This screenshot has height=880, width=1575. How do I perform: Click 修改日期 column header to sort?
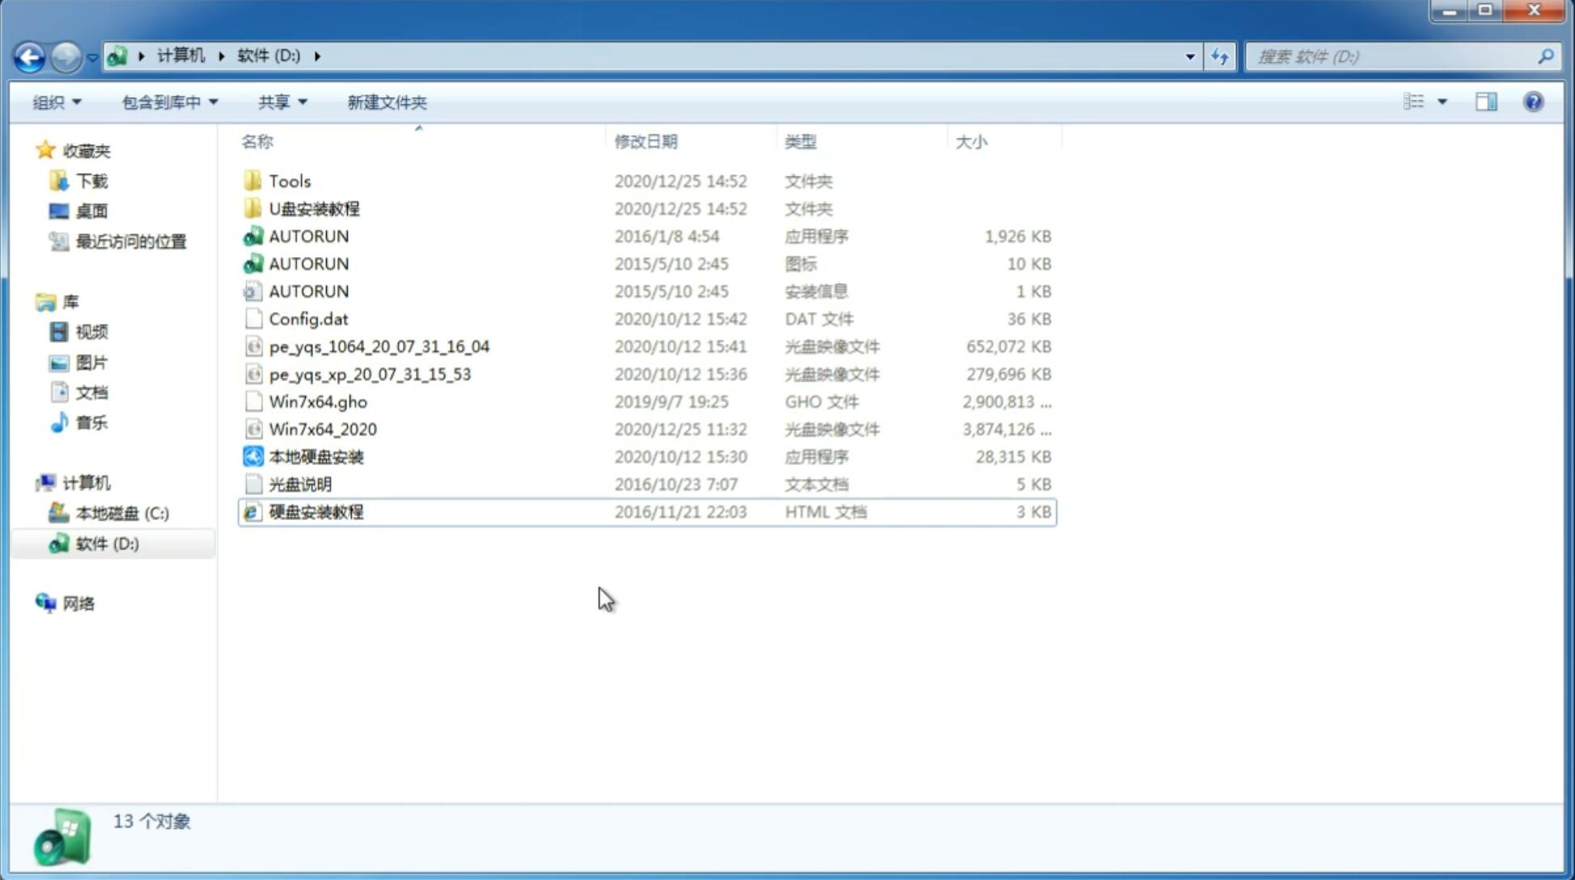[x=646, y=141]
